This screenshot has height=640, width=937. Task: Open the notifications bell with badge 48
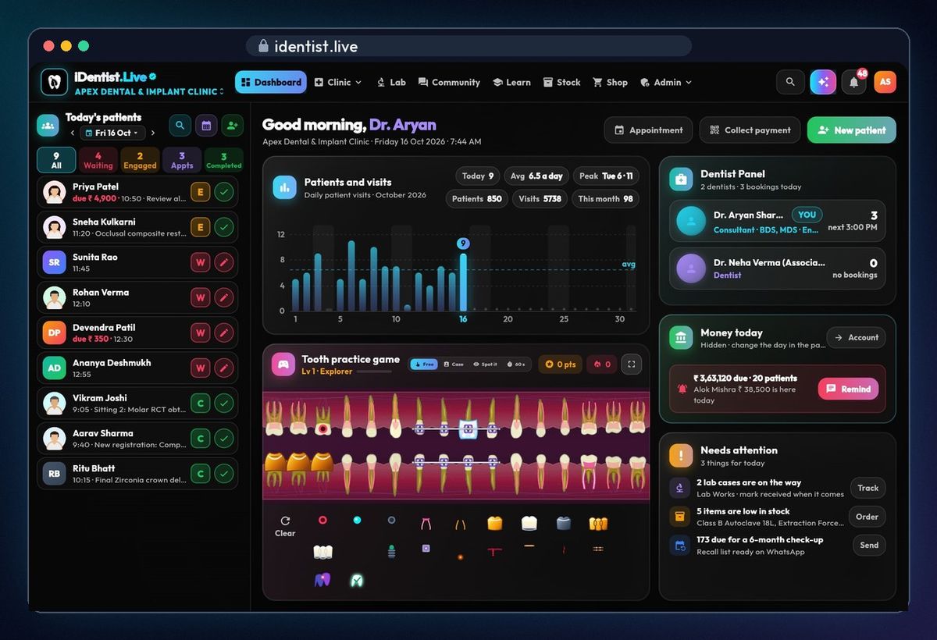pos(854,82)
